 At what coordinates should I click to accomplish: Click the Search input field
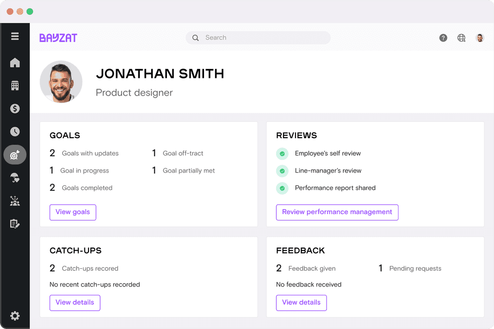click(x=257, y=37)
